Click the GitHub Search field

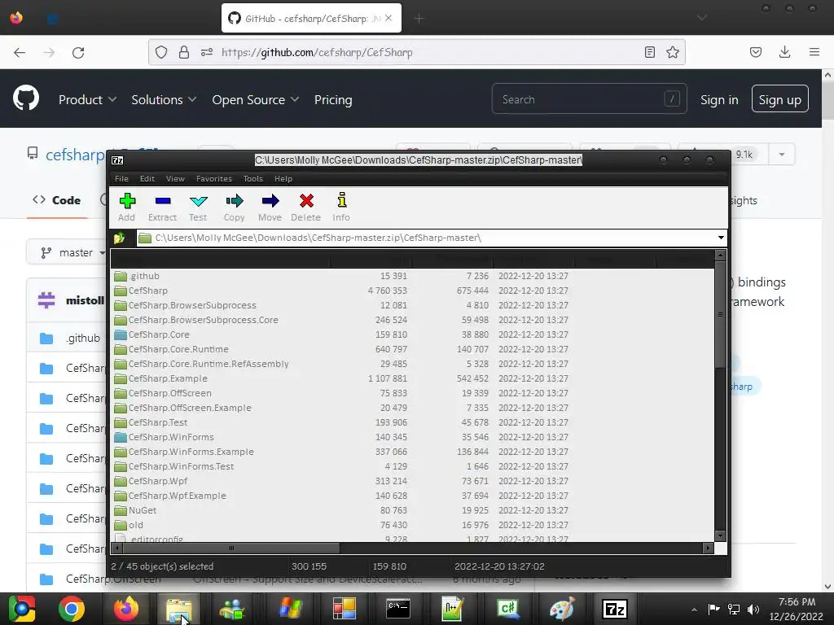[x=590, y=98]
